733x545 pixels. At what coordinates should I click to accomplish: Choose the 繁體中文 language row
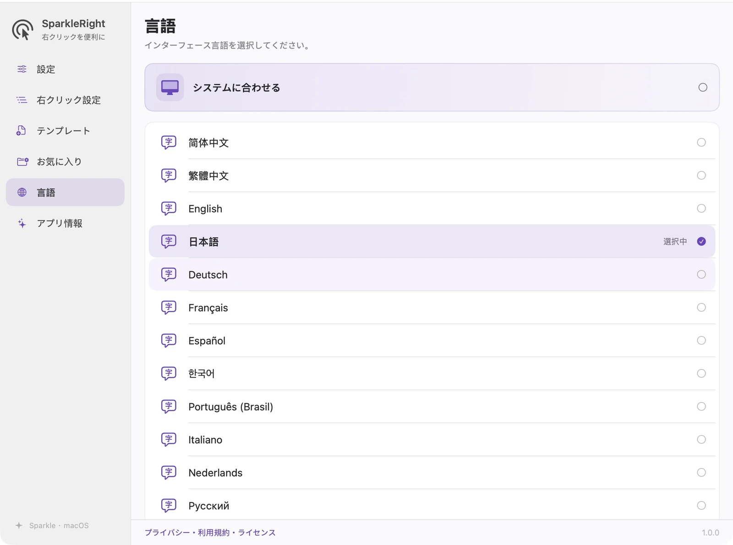click(x=432, y=176)
